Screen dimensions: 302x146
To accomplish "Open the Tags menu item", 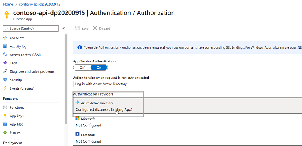I will tap(13, 63).
